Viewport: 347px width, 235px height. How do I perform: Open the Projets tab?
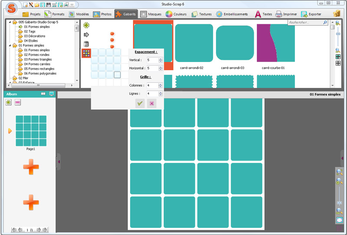[31, 14]
